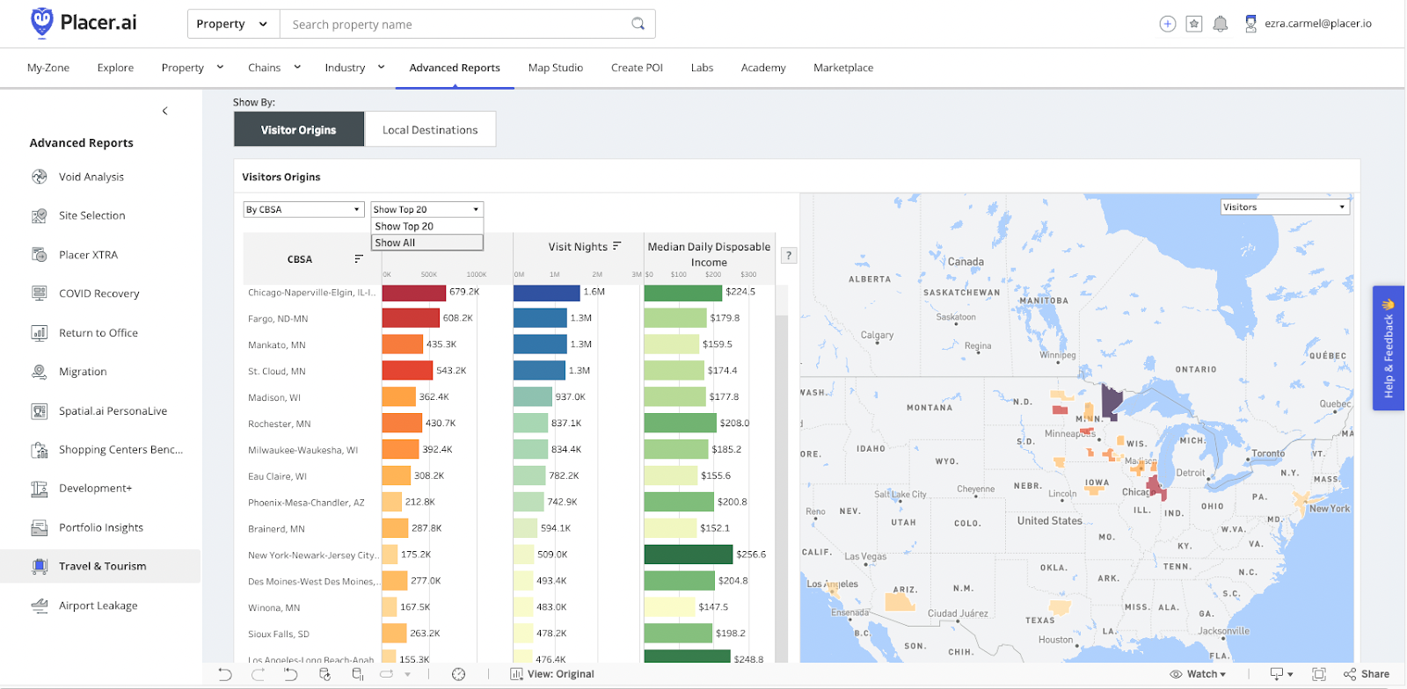Open the Void Analysis report link
1407x689 pixels.
click(x=91, y=177)
